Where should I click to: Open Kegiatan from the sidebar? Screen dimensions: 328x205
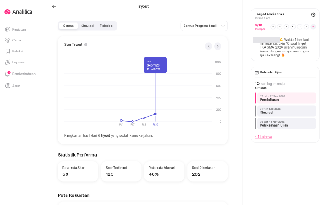pos(15,29)
